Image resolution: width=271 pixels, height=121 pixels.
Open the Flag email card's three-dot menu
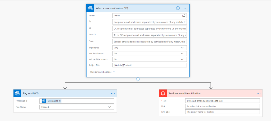pos(113,93)
